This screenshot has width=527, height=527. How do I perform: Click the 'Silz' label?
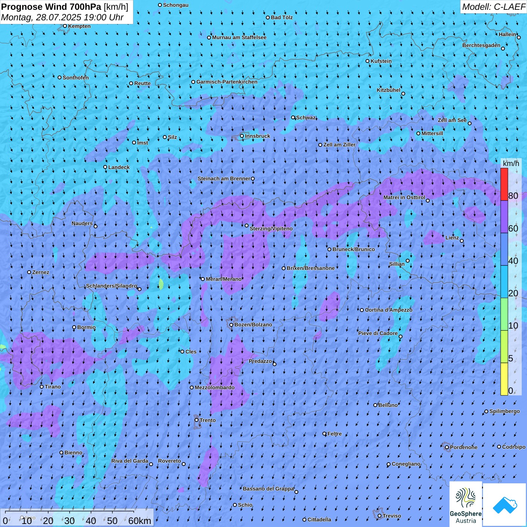pos(172,137)
